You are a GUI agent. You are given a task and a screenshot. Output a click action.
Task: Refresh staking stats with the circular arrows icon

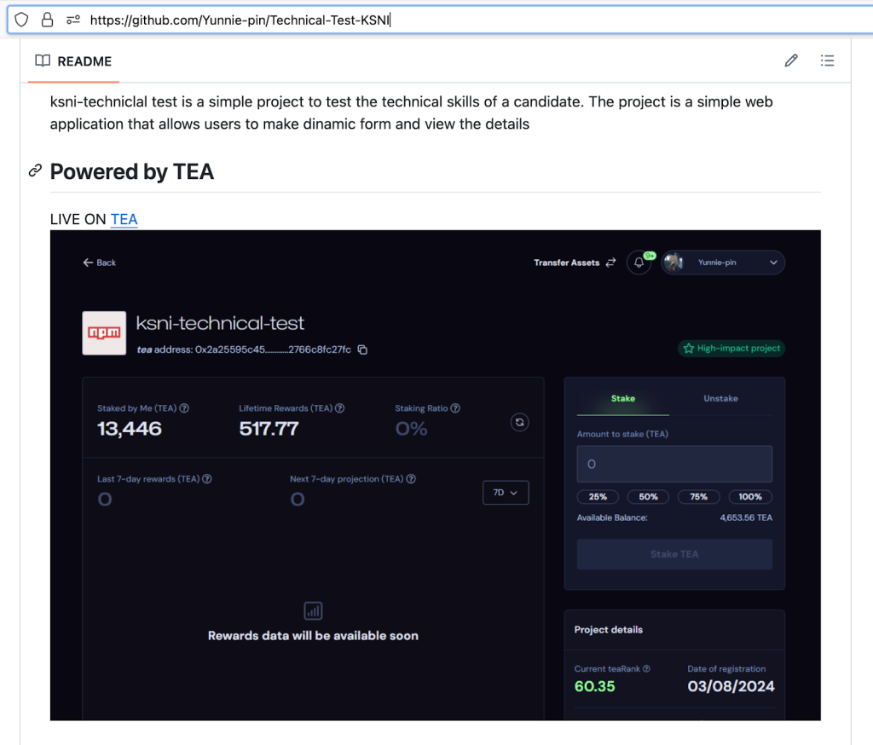click(x=519, y=422)
